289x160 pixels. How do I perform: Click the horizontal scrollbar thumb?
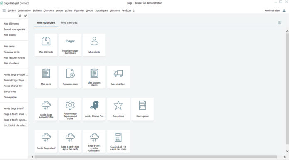156,157
